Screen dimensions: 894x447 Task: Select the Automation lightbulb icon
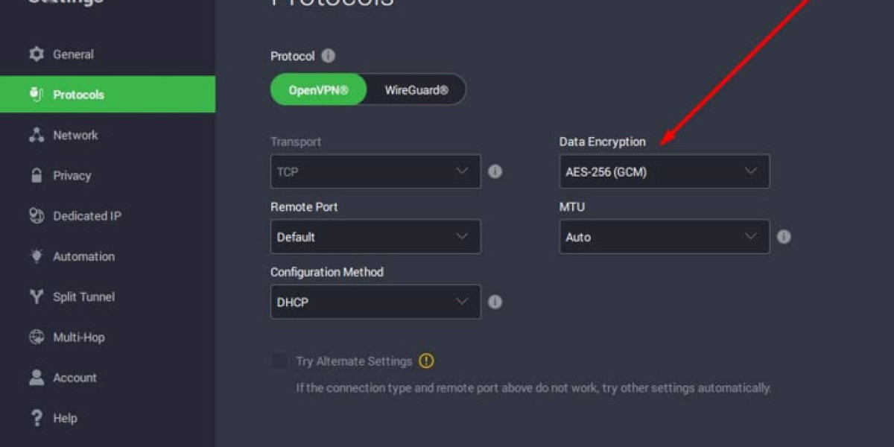click(x=35, y=256)
